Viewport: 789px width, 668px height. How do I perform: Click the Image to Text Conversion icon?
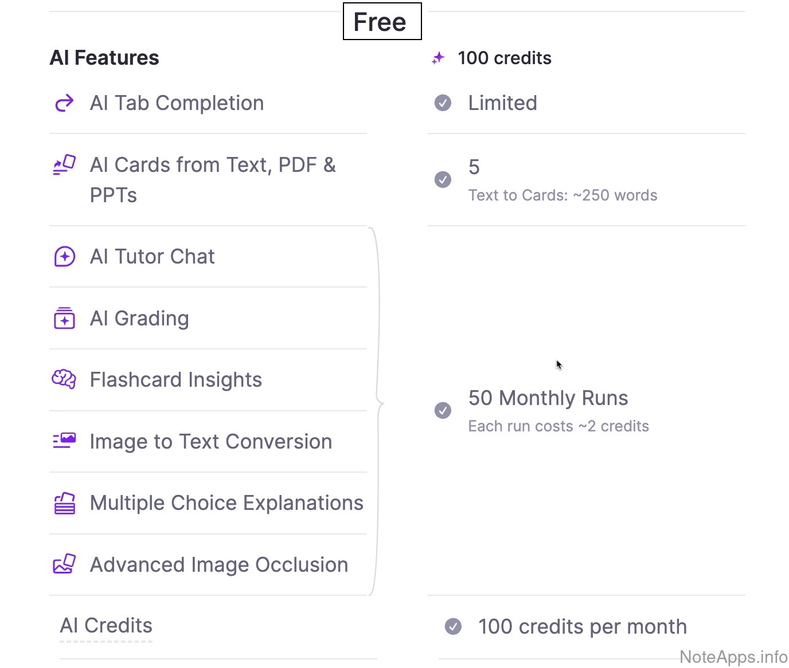click(64, 441)
